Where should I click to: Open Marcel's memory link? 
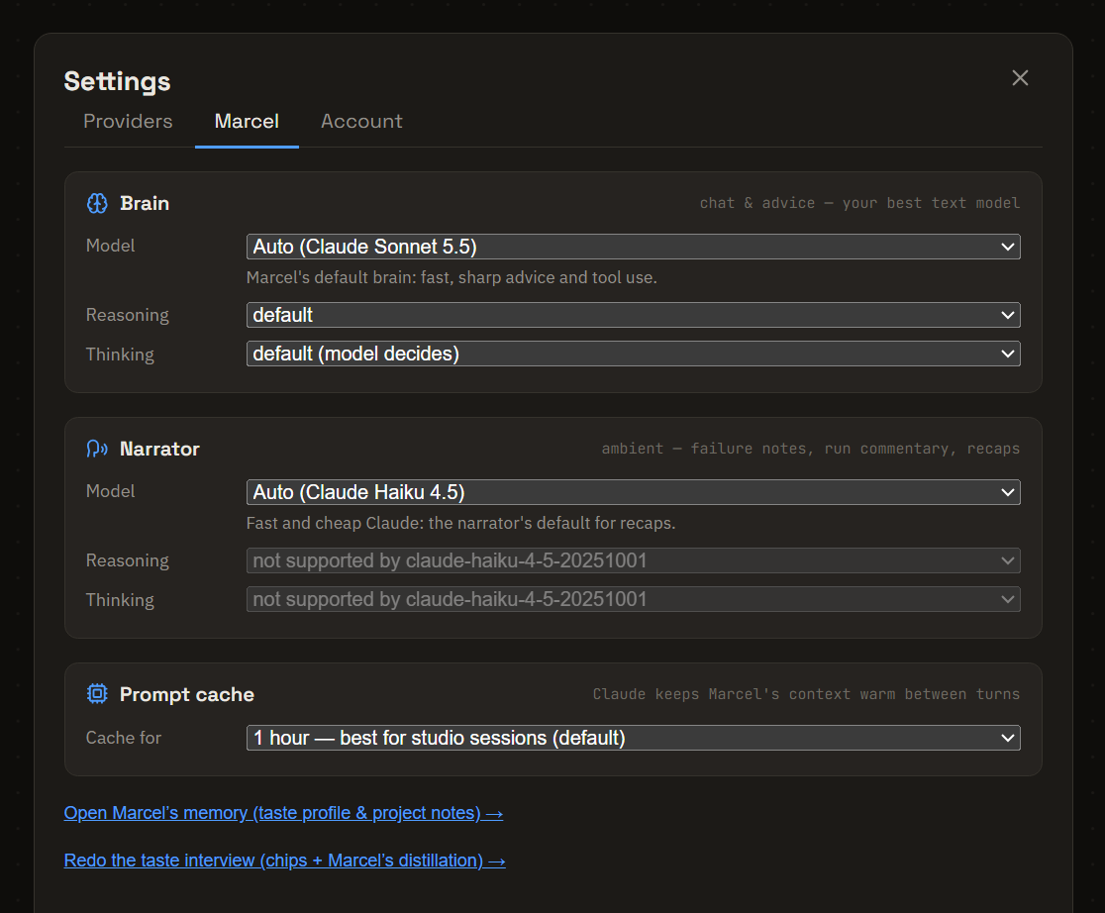coord(283,813)
